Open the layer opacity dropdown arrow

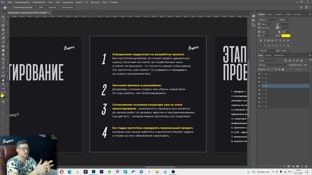[310, 65]
